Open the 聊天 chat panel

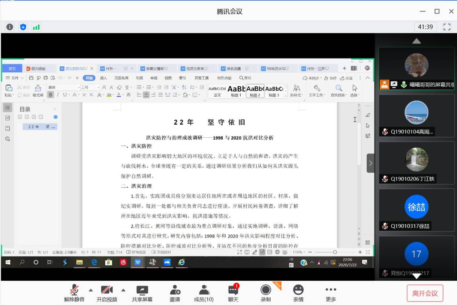pyautogui.click(x=233, y=293)
